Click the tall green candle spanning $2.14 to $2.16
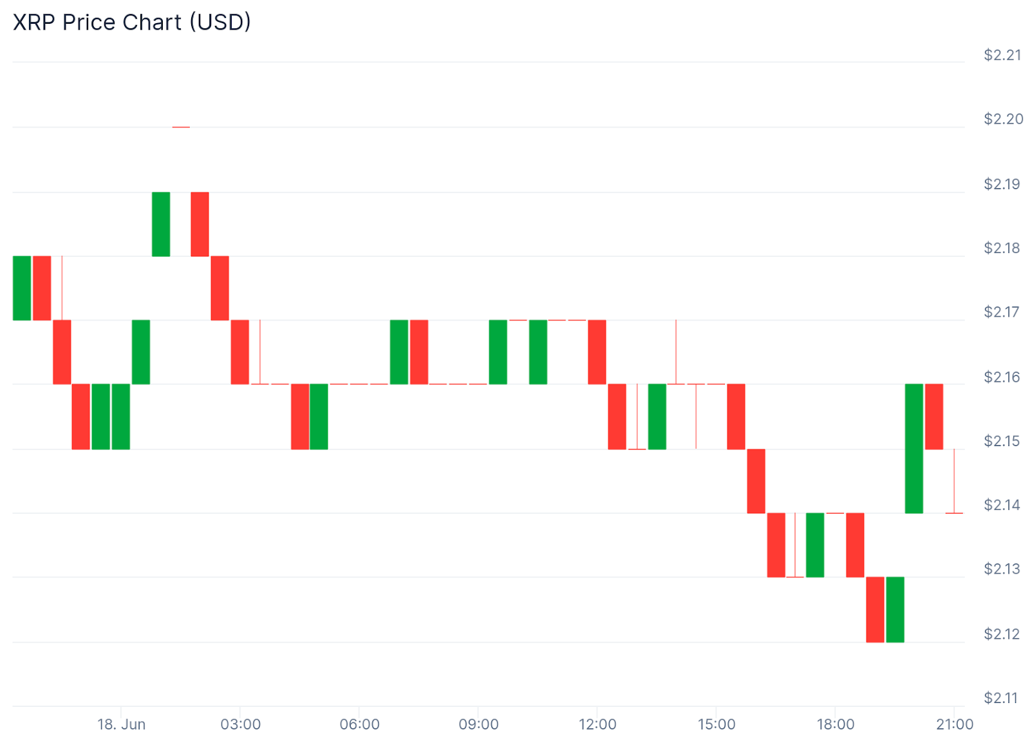 (x=914, y=448)
